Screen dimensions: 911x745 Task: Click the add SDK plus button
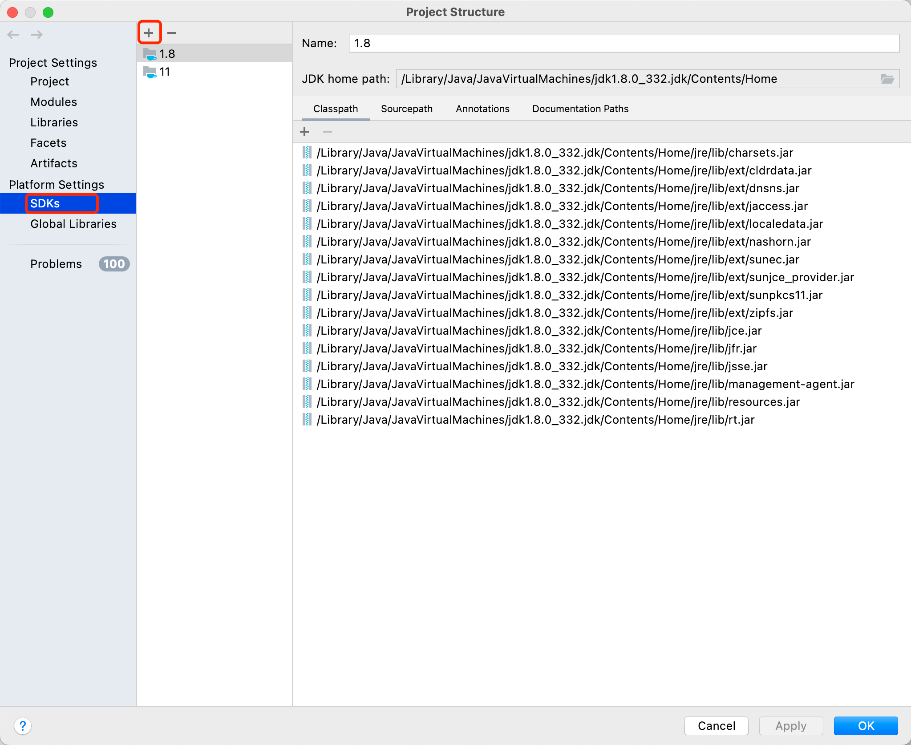pos(149,32)
